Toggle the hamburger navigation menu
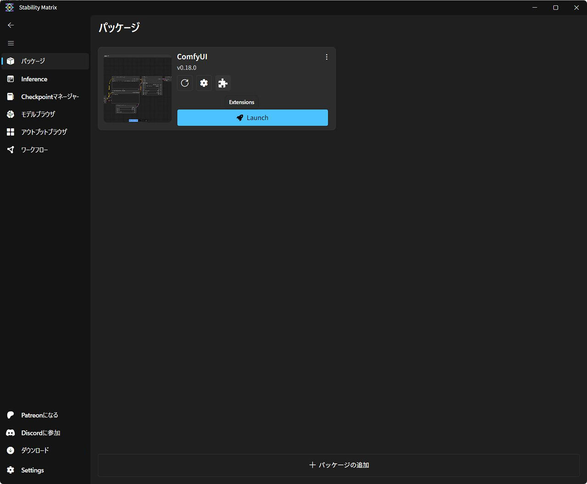 [x=11, y=43]
